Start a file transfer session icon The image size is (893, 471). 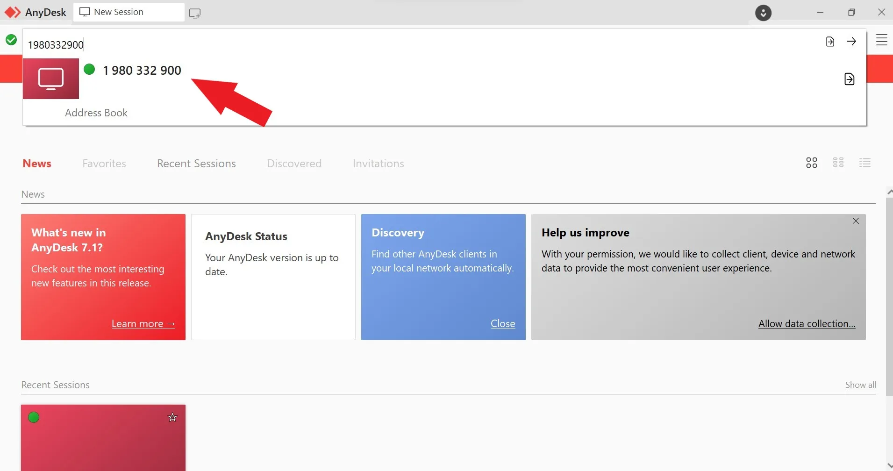point(830,41)
